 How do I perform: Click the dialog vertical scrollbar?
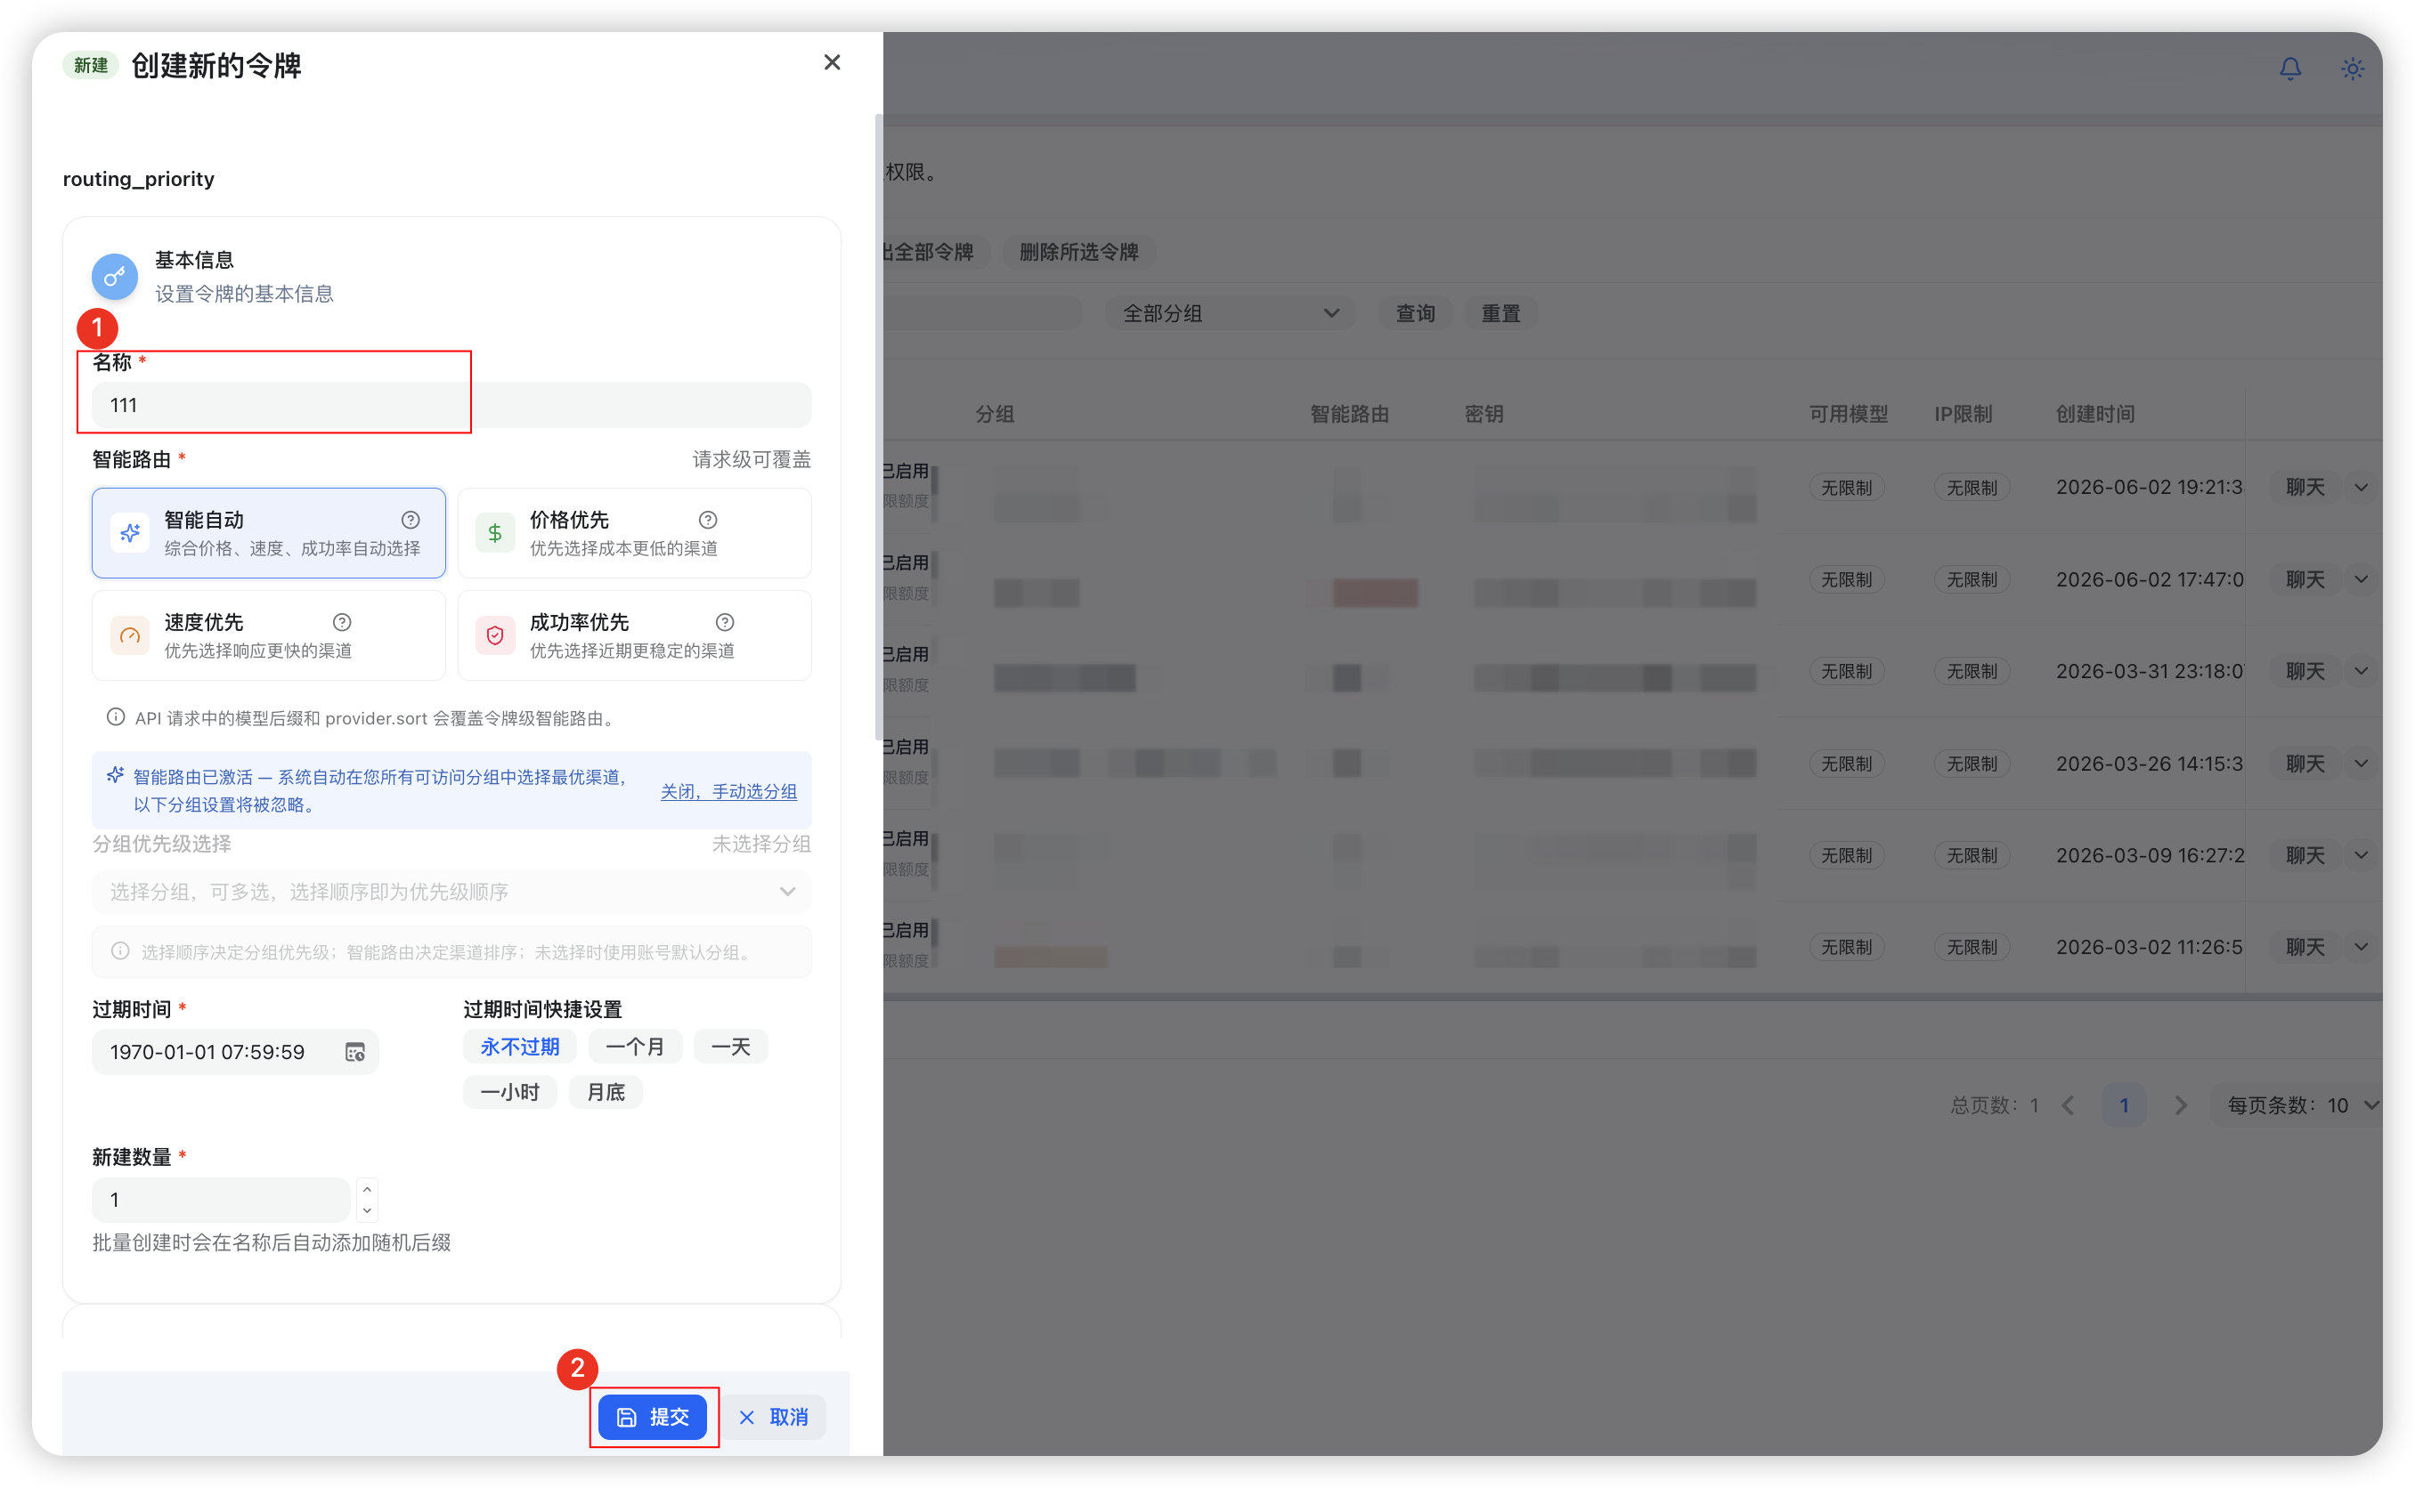pyautogui.click(x=878, y=425)
